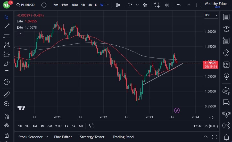Click the bar replay rewind icon

(x=167, y=5)
